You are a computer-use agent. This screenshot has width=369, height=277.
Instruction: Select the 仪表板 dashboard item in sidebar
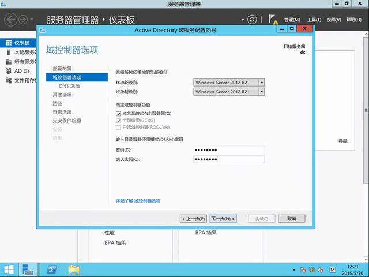tap(18, 43)
